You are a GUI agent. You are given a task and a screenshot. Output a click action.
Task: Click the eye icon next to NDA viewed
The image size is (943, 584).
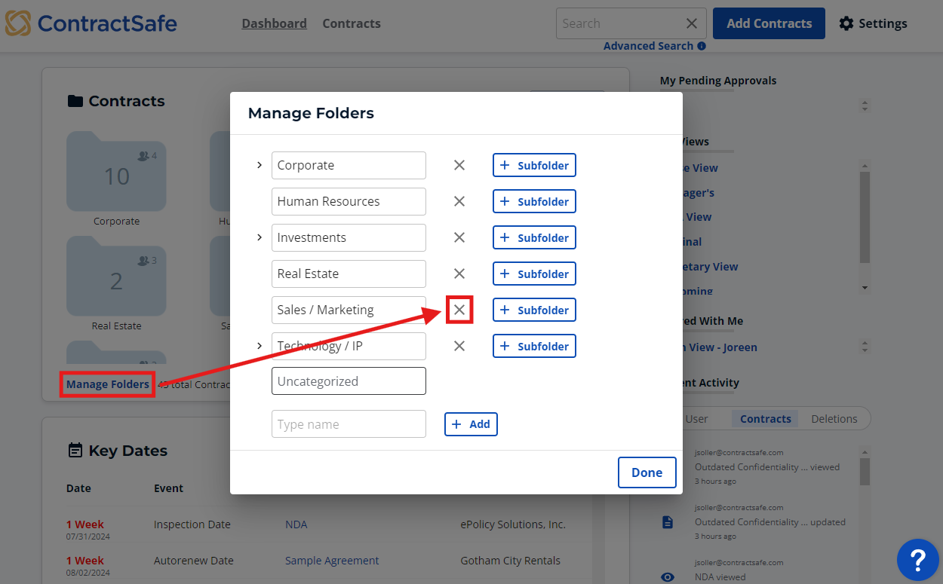[667, 576]
